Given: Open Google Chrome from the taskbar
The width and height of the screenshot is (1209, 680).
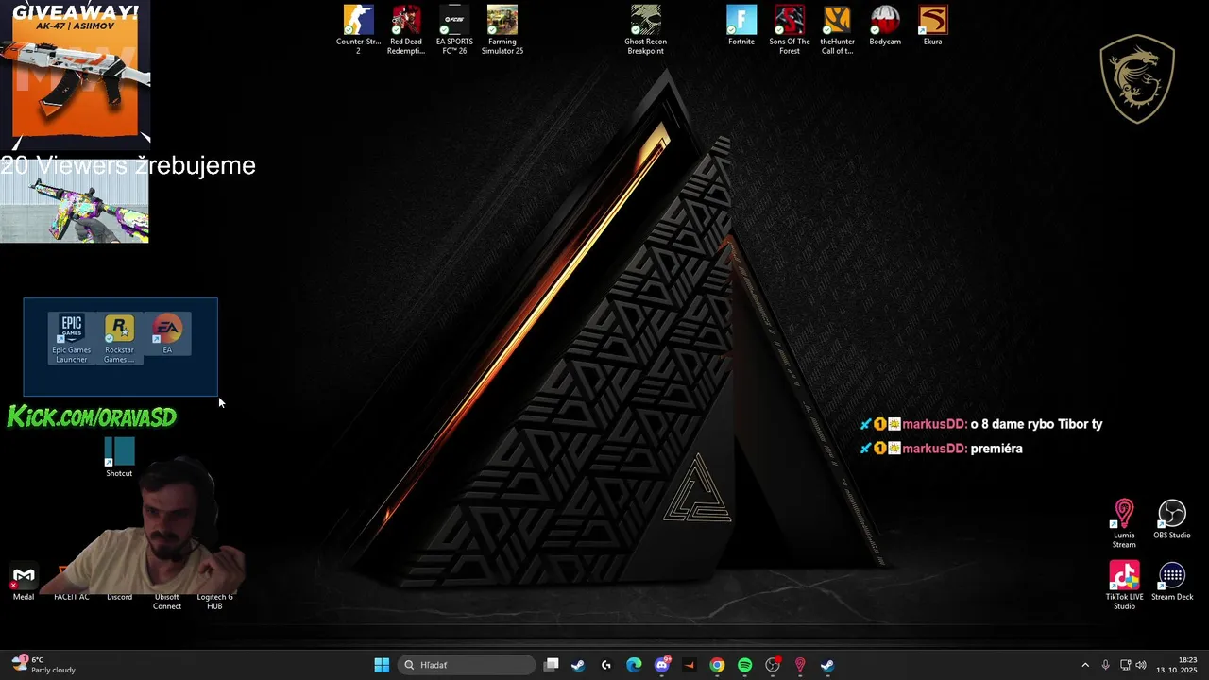Looking at the screenshot, I should pos(717,665).
